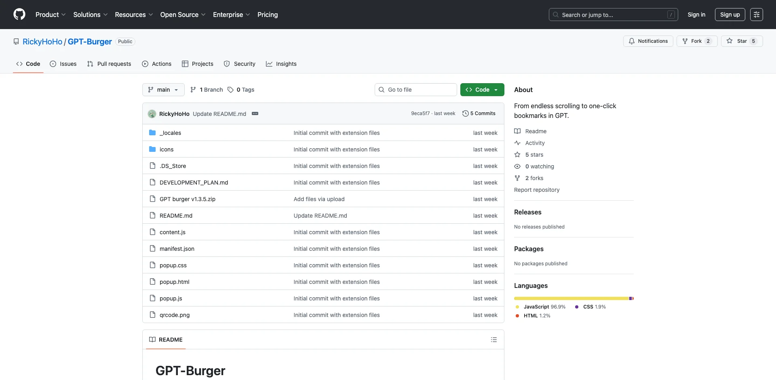Click the commit history clock icon

pyautogui.click(x=465, y=113)
